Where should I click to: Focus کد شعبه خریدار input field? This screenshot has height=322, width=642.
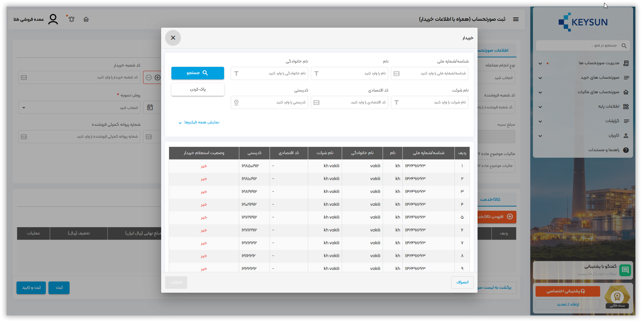tap(79, 77)
